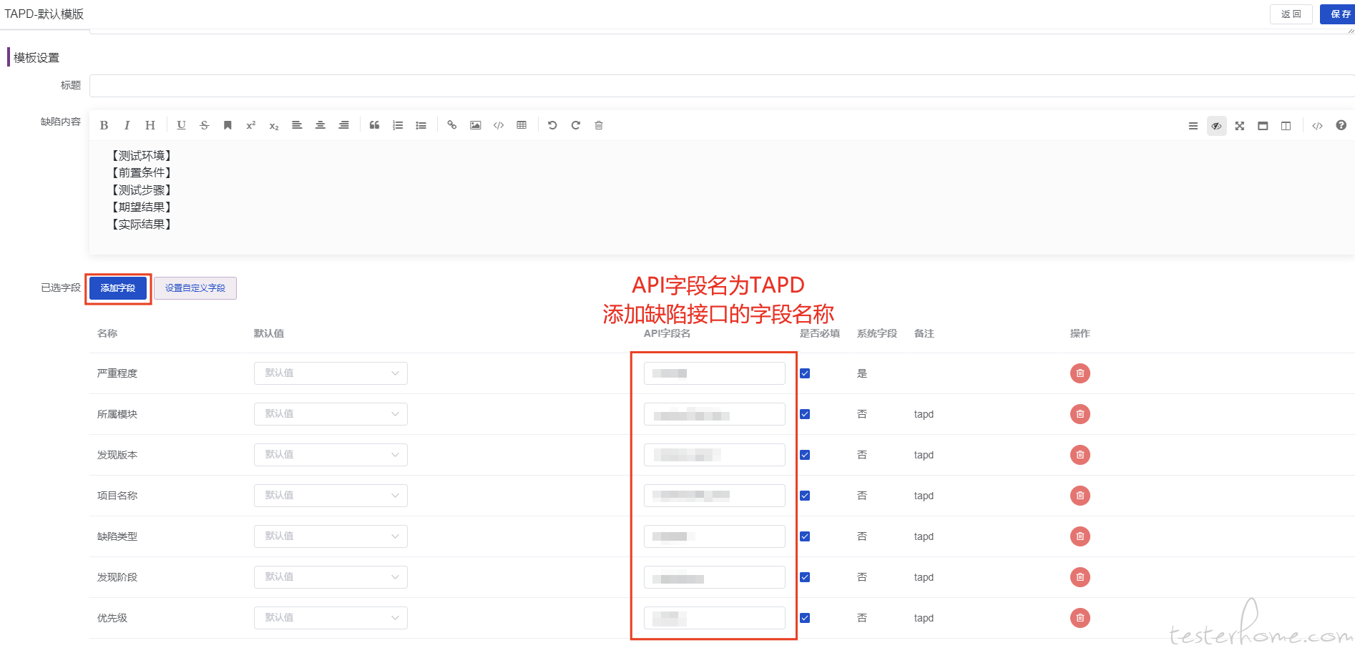Insert an ordered numbered list
1355x663 pixels.
(x=398, y=125)
